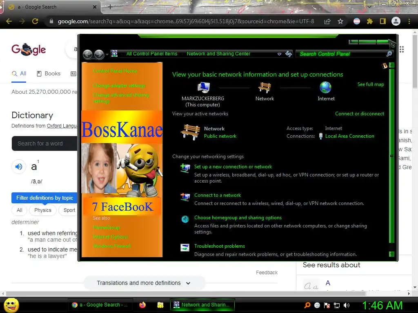The height and width of the screenshot is (313, 418).
Task: Go back in Control Panel window
Action: (87, 54)
